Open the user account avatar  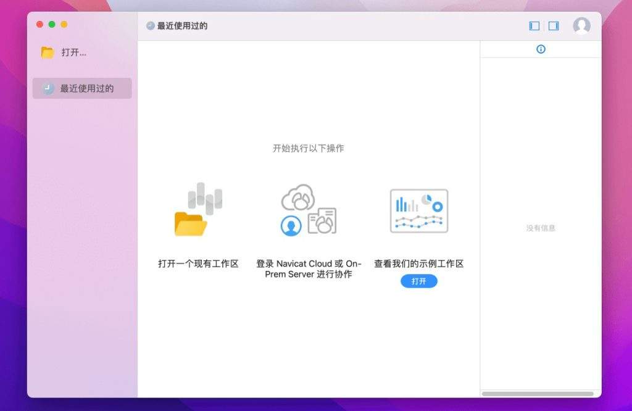pos(581,25)
